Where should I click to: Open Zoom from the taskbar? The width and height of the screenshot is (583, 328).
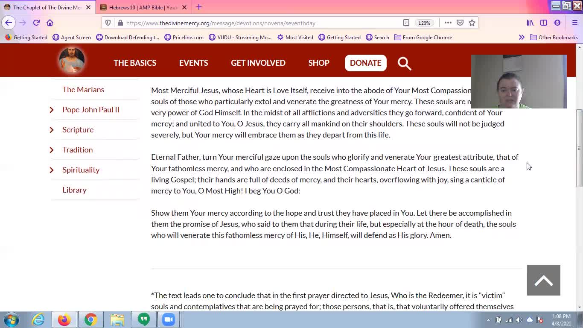169,319
